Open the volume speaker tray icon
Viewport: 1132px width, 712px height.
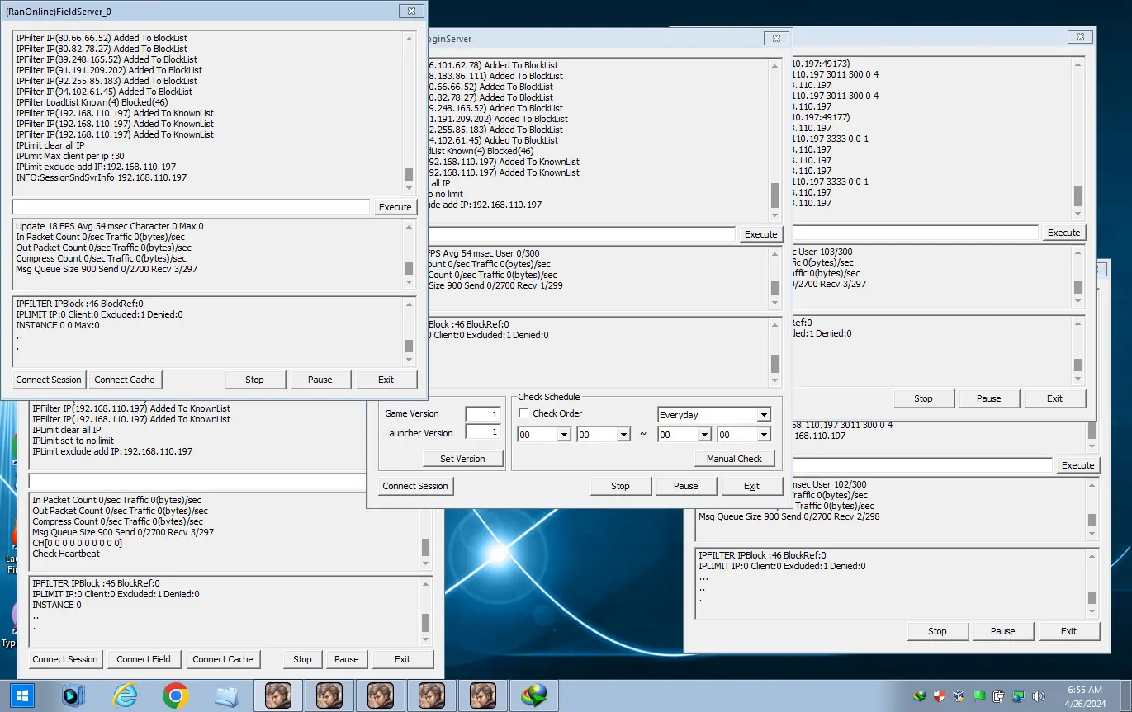coord(1038,696)
